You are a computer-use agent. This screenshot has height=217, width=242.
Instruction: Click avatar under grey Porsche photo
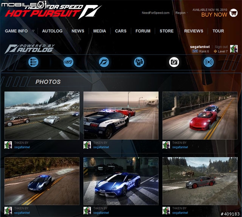(166, 211)
